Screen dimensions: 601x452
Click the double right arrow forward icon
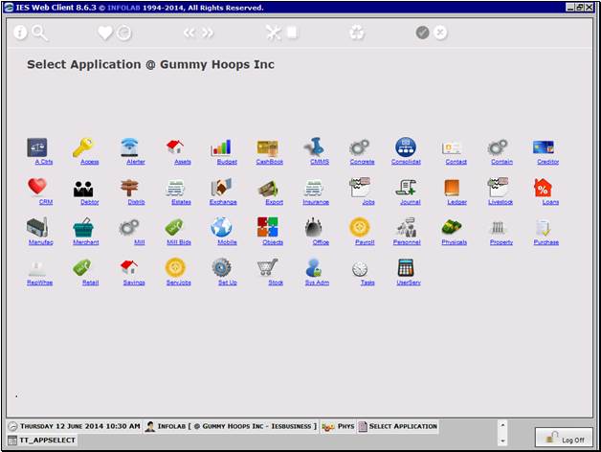(208, 33)
